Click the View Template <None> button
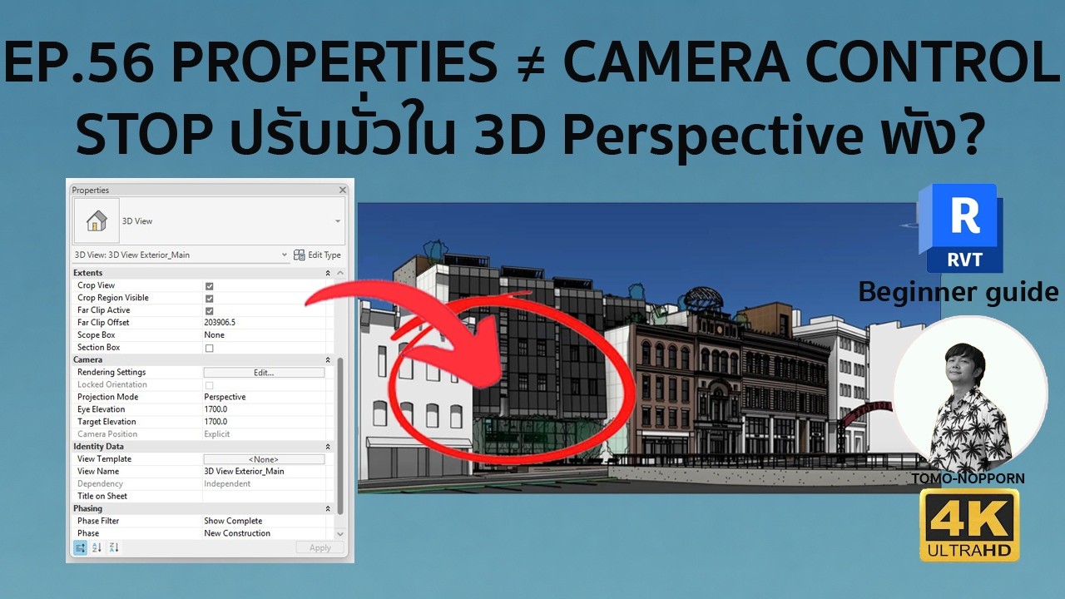 [x=264, y=459]
